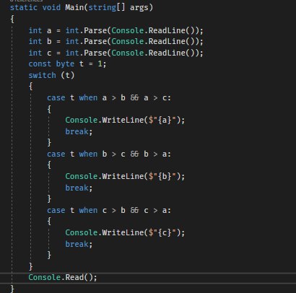Click 'Parse' in the 'int a' declaration
Screen dimensions: 296x293
95,30
